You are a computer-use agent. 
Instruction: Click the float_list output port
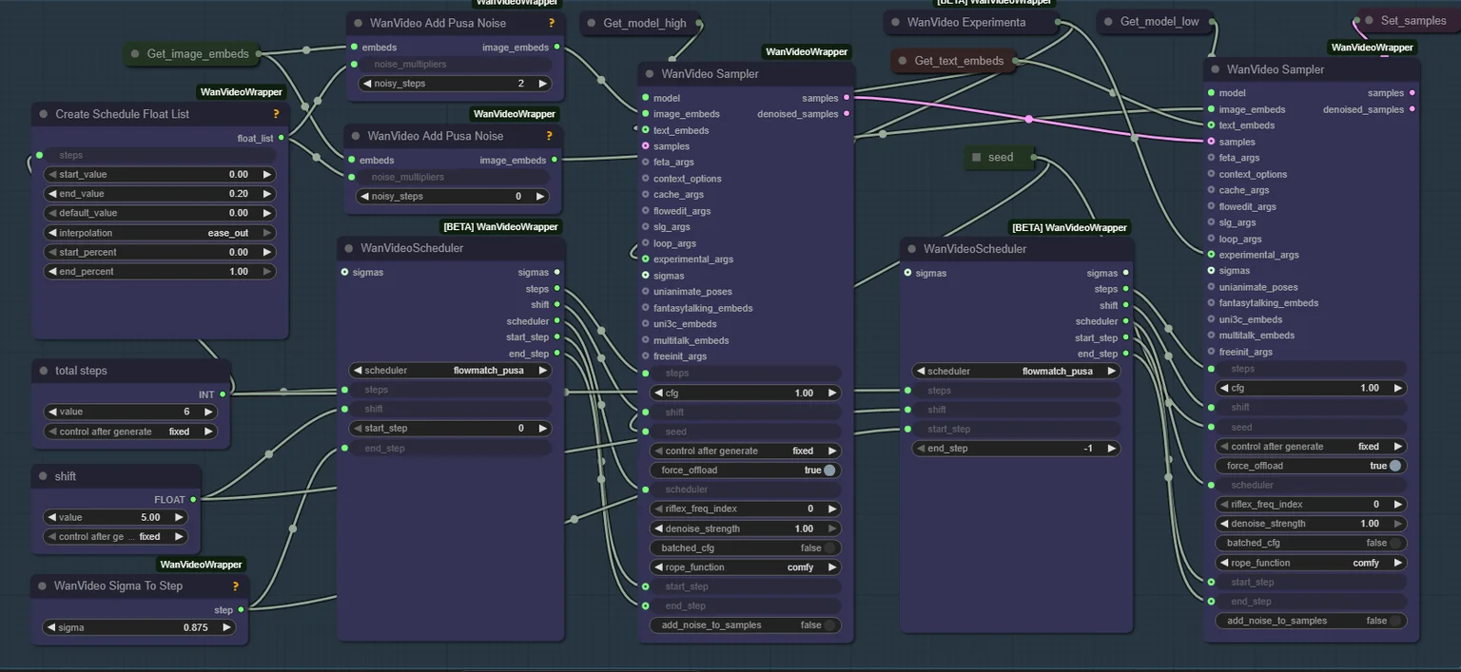(x=282, y=139)
